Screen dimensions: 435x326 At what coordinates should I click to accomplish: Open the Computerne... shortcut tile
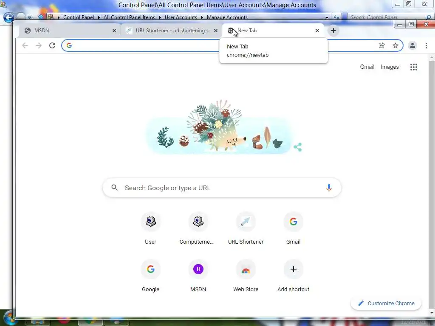pos(198,229)
